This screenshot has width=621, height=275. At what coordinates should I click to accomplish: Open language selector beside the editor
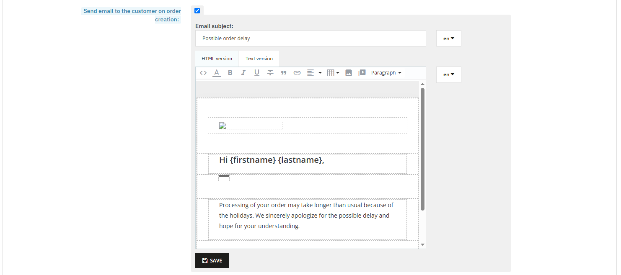point(449,75)
